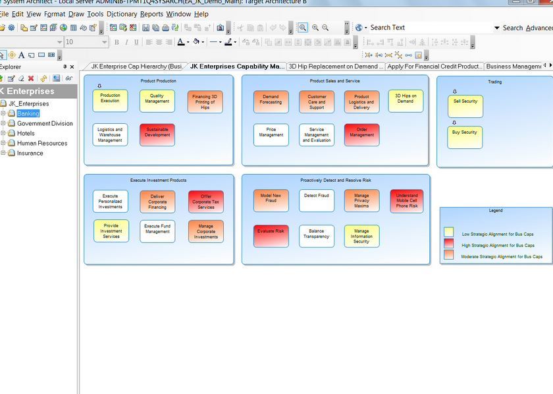This screenshot has height=394, width=553.
Task: Toggle Bold text formatting
Action: point(117,42)
